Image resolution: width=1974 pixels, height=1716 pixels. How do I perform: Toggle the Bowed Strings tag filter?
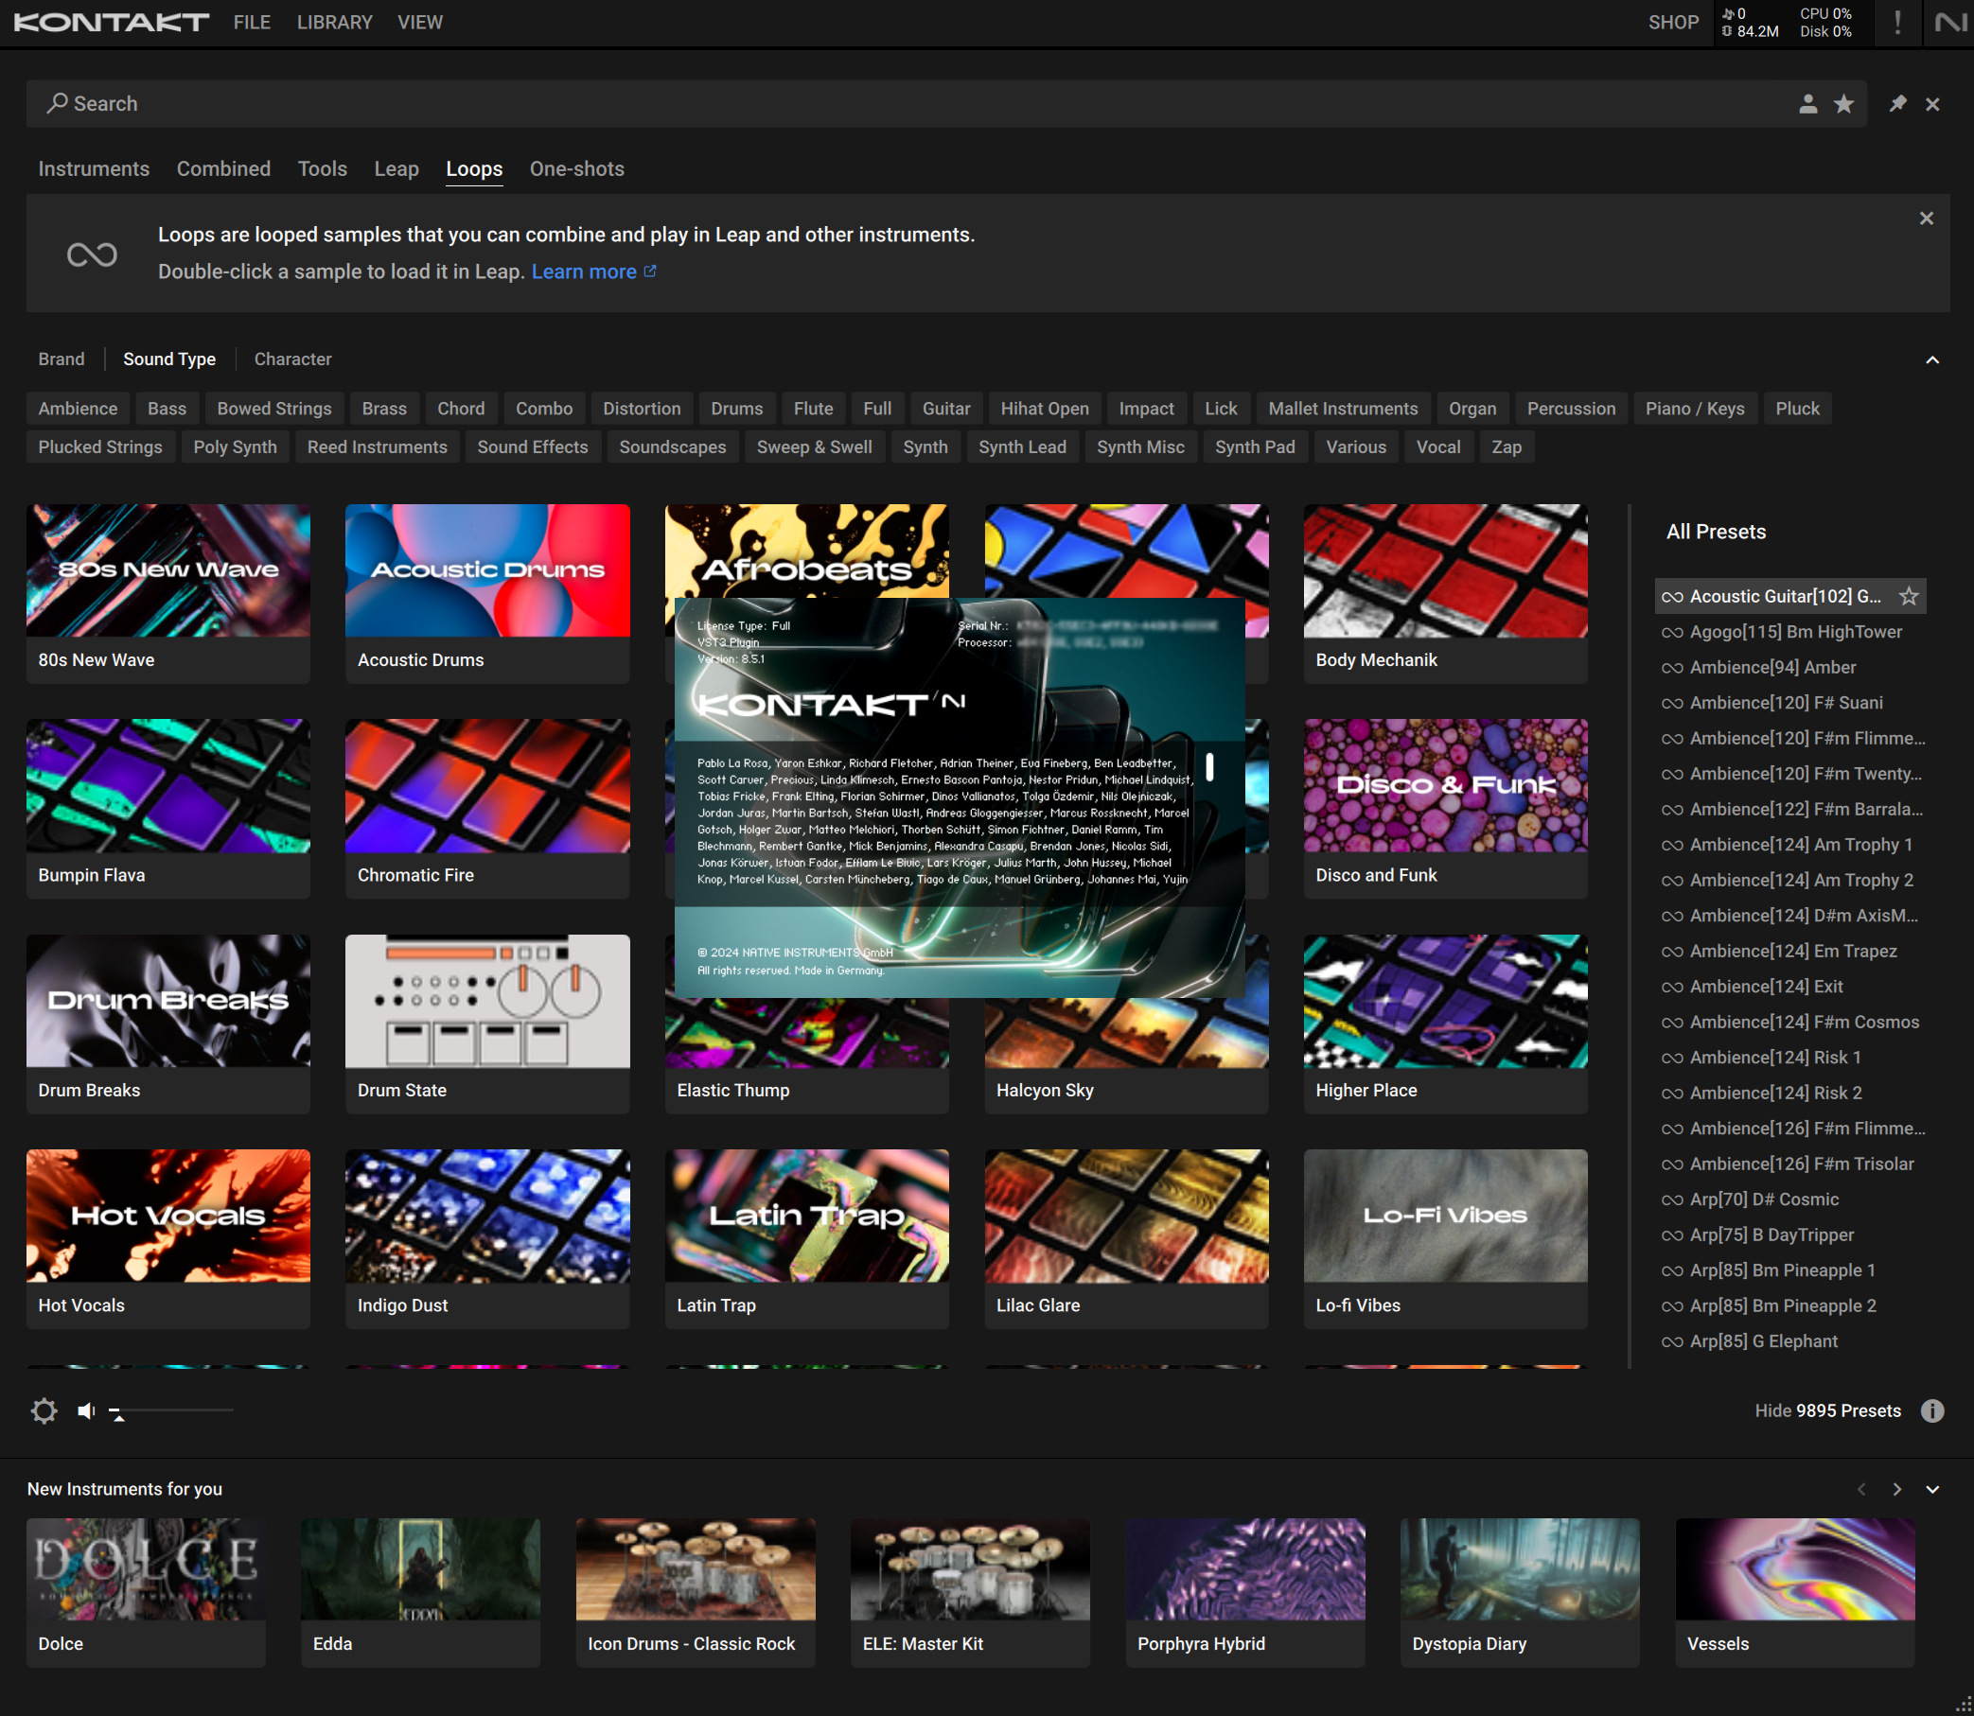click(x=273, y=409)
